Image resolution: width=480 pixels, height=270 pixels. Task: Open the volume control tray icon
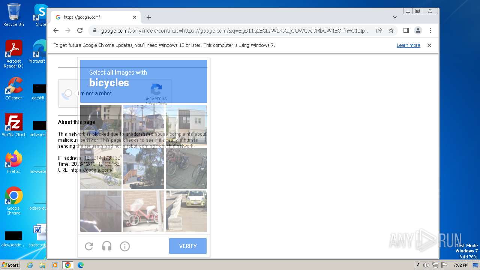point(426,265)
